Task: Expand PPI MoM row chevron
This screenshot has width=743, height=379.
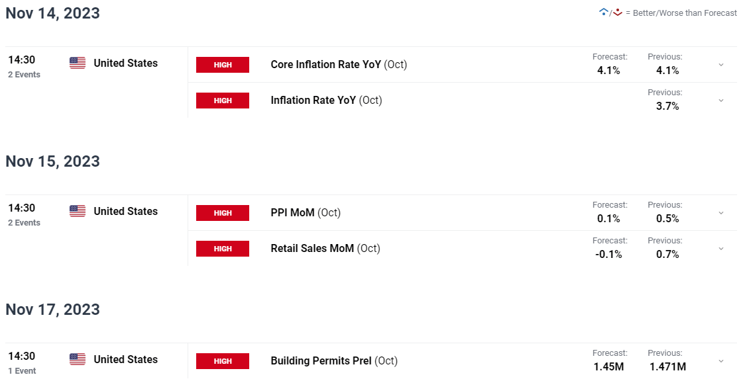Action: (x=721, y=213)
